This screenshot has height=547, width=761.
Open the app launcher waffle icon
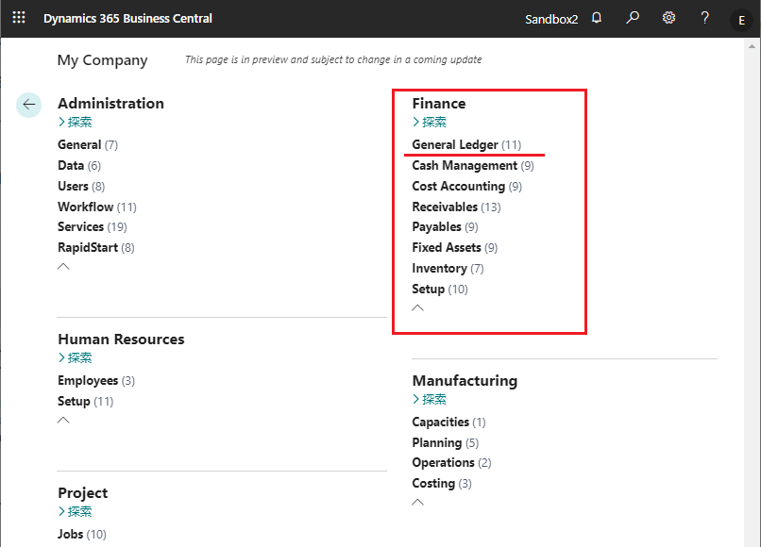click(x=19, y=18)
